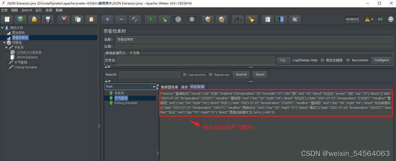Open Search with binoculars icon
This screenshot has height=161, width=396.
coord(238,19)
